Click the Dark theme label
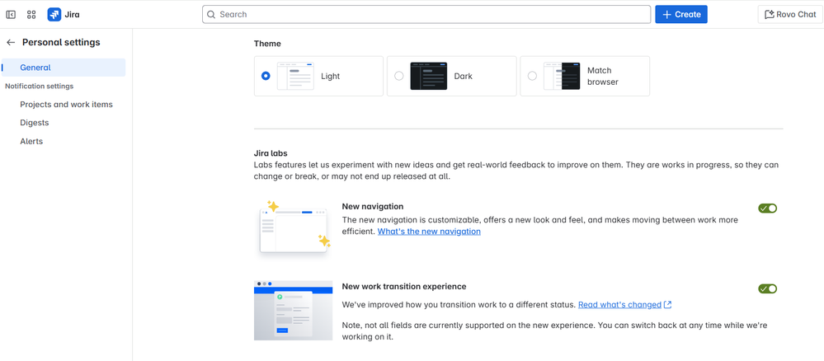Viewport: 824px width, 361px height. click(464, 76)
